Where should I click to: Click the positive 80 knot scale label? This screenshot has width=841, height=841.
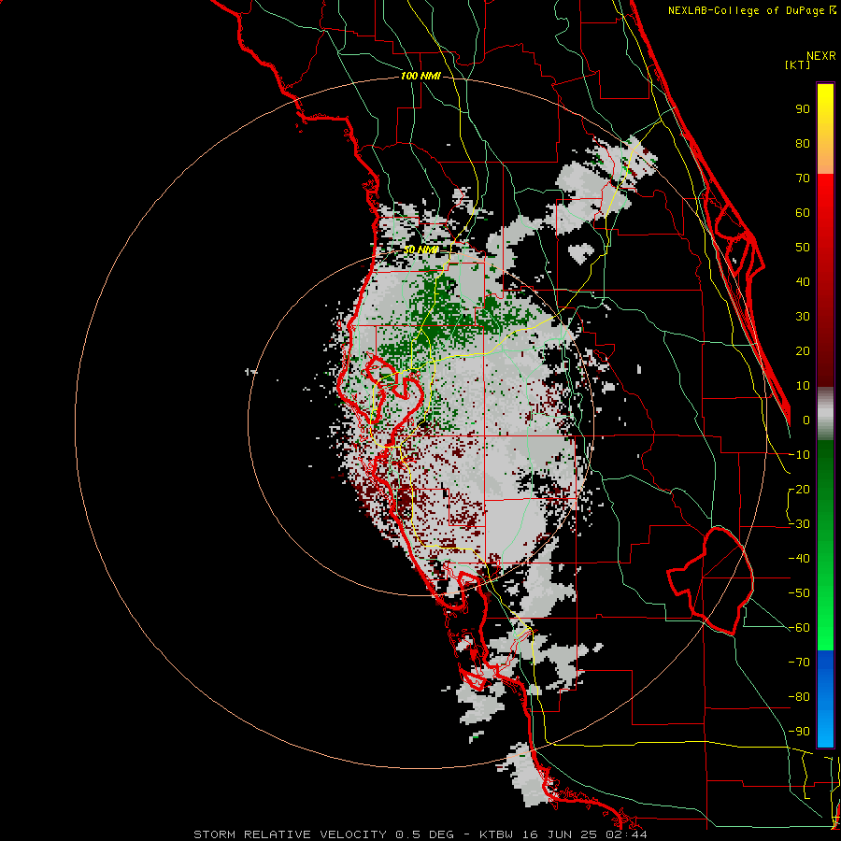pos(803,144)
